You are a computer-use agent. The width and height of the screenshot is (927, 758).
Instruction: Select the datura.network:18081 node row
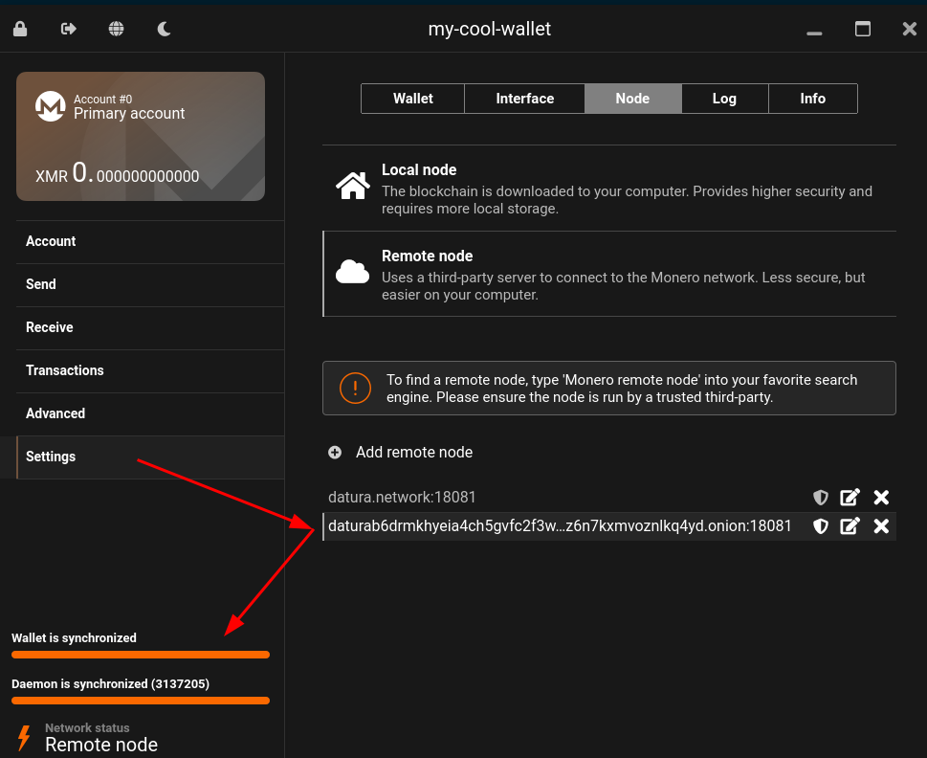coord(609,498)
